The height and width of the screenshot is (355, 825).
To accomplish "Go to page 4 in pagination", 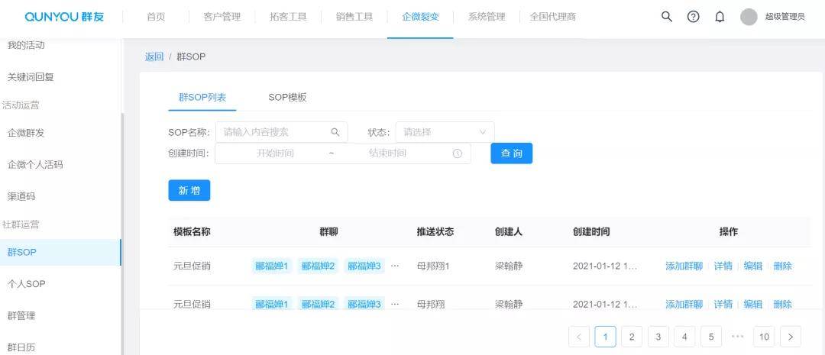I will (684, 337).
